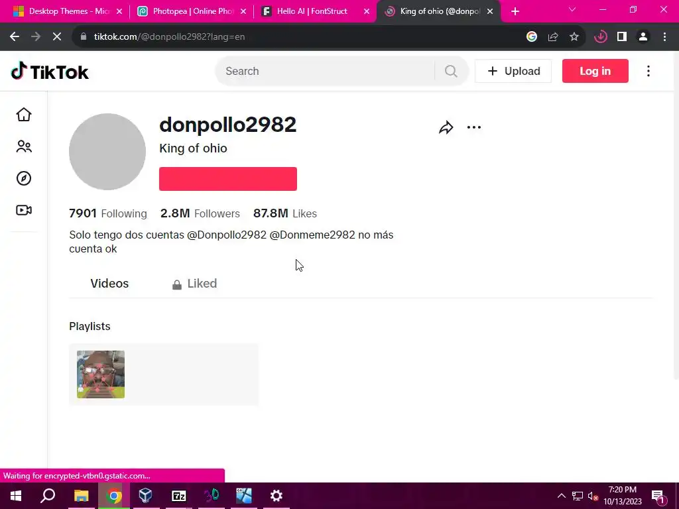Expand the tab search chevron
The width and height of the screenshot is (679, 509).
point(572,10)
